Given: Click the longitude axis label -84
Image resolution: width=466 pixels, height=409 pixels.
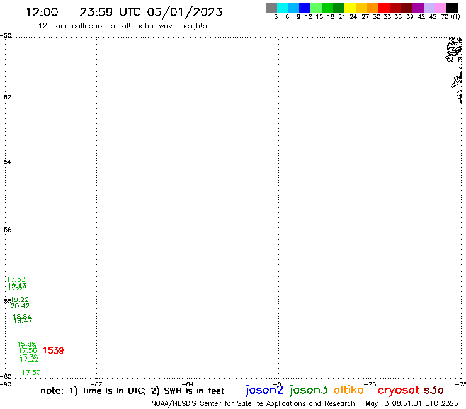Looking at the screenshot, I should 188,384.
